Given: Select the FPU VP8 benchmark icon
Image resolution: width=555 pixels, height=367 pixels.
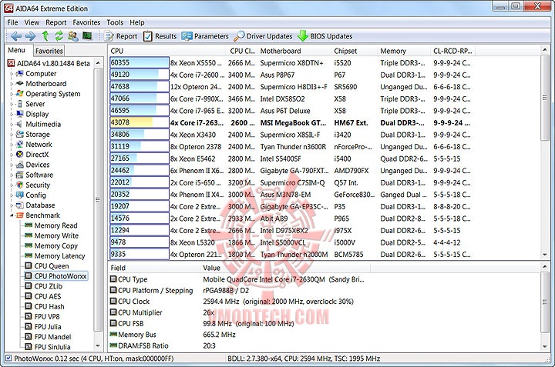Looking at the screenshot, I should click(x=29, y=316).
